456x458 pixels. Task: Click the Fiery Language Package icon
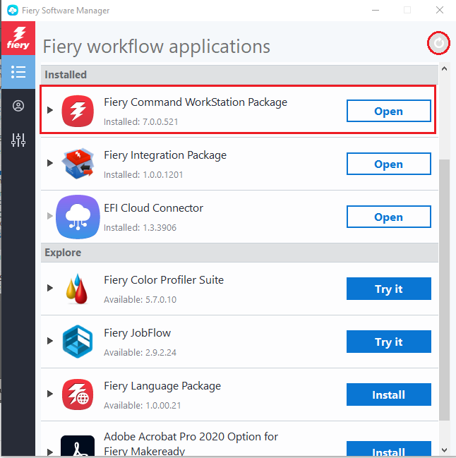tap(78, 394)
